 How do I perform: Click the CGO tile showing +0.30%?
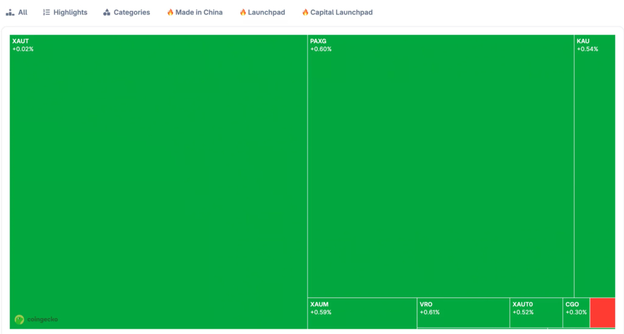pyautogui.click(x=576, y=313)
